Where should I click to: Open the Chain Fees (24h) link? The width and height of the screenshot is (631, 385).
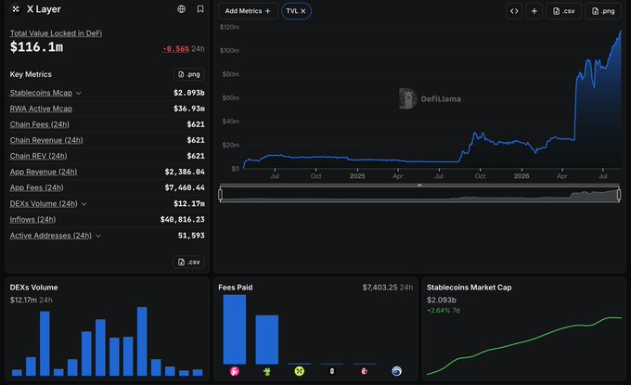pyautogui.click(x=39, y=124)
